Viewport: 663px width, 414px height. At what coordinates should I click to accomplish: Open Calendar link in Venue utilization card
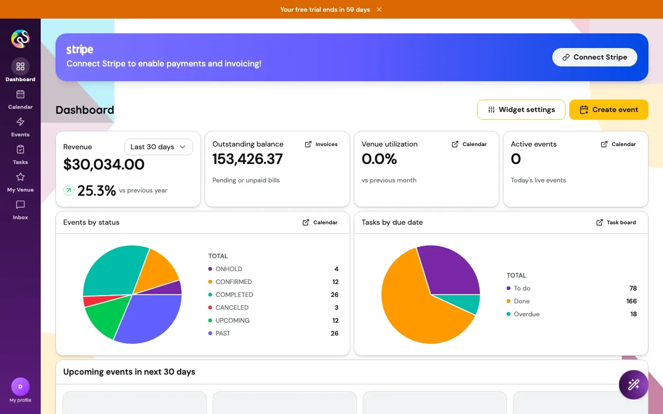pos(469,144)
